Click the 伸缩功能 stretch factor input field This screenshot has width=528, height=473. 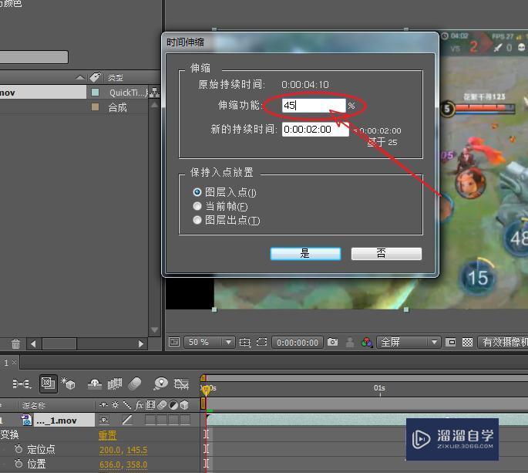[314, 105]
